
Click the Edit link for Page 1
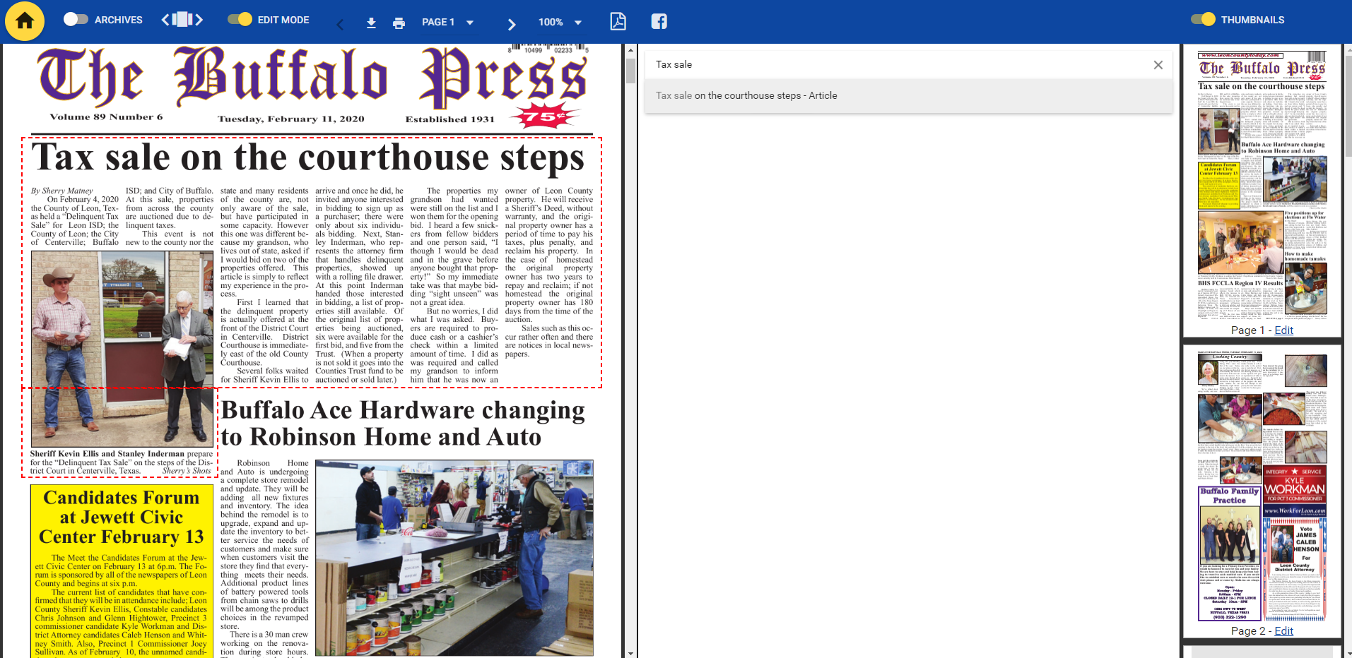pos(1283,330)
